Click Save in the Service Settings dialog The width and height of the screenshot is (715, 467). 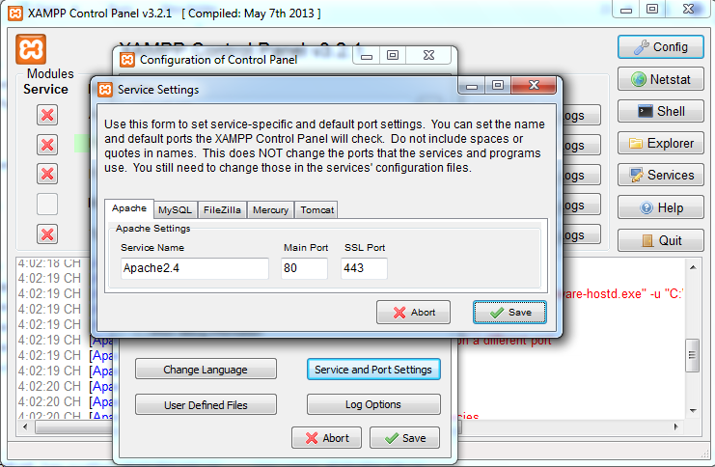pos(509,312)
